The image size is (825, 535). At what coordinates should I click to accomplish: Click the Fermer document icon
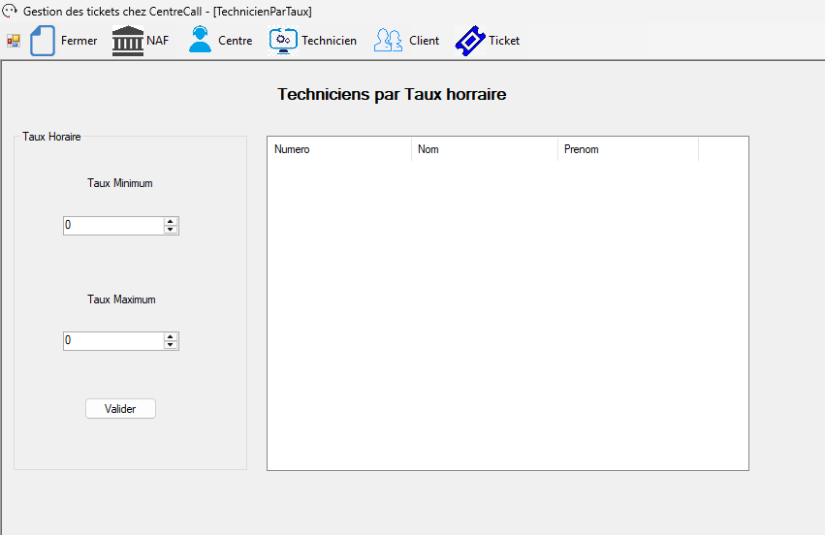click(x=43, y=41)
